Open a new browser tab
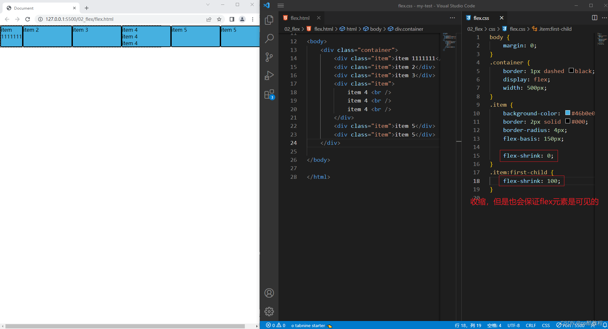The image size is (608, 329). [x=87, y=8]
